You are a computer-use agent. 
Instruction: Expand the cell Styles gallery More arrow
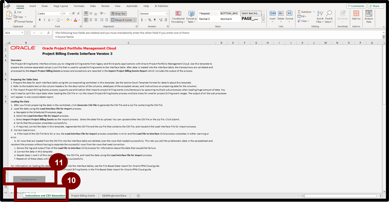pyautogui.click(x=263, y=21)
